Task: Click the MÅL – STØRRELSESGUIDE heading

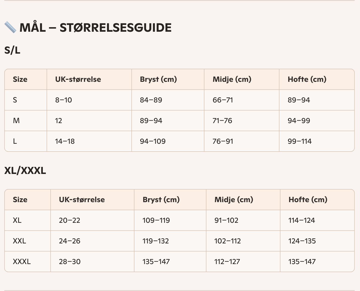Action: pos(95,28)
